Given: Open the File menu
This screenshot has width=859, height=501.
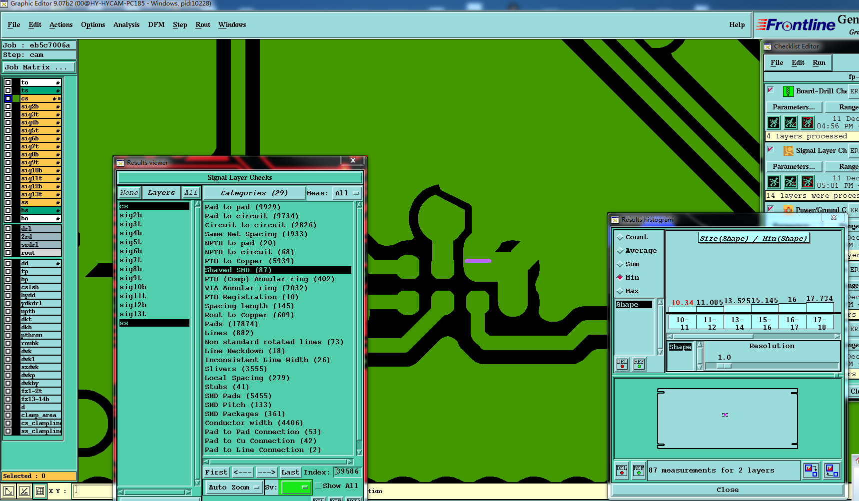Looking at the screenshot, I should [14, 24].
